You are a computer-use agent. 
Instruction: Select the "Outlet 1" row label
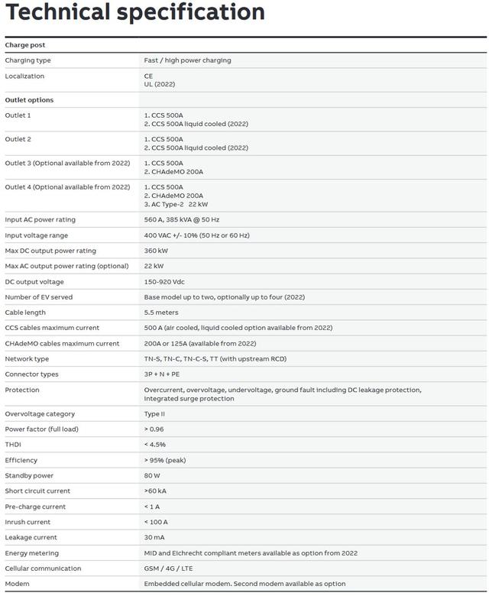(18, 115)
